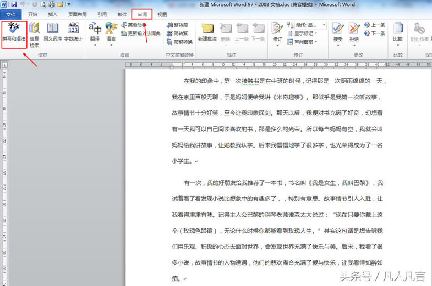Open 信息检索 research tool
432x286 pixels.
coord(34,34)
